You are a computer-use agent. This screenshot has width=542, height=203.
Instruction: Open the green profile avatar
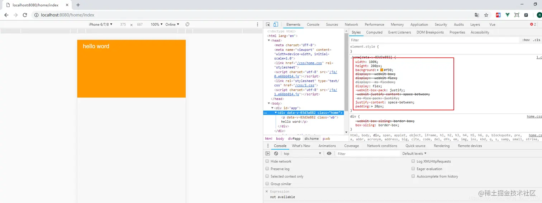[x=539, y=15]
